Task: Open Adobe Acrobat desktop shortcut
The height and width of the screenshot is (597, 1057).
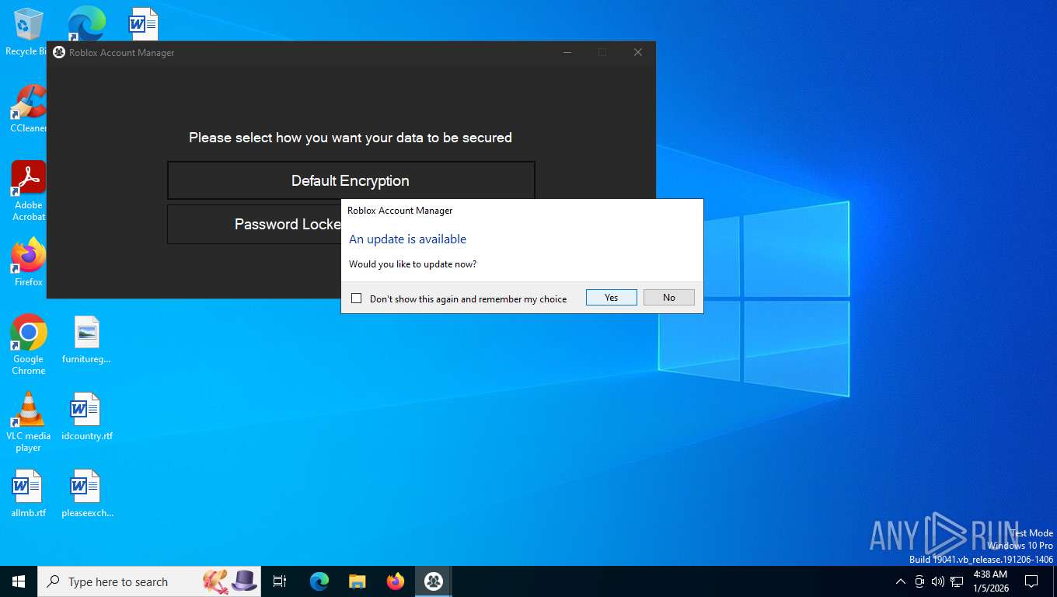Action: 29,191
